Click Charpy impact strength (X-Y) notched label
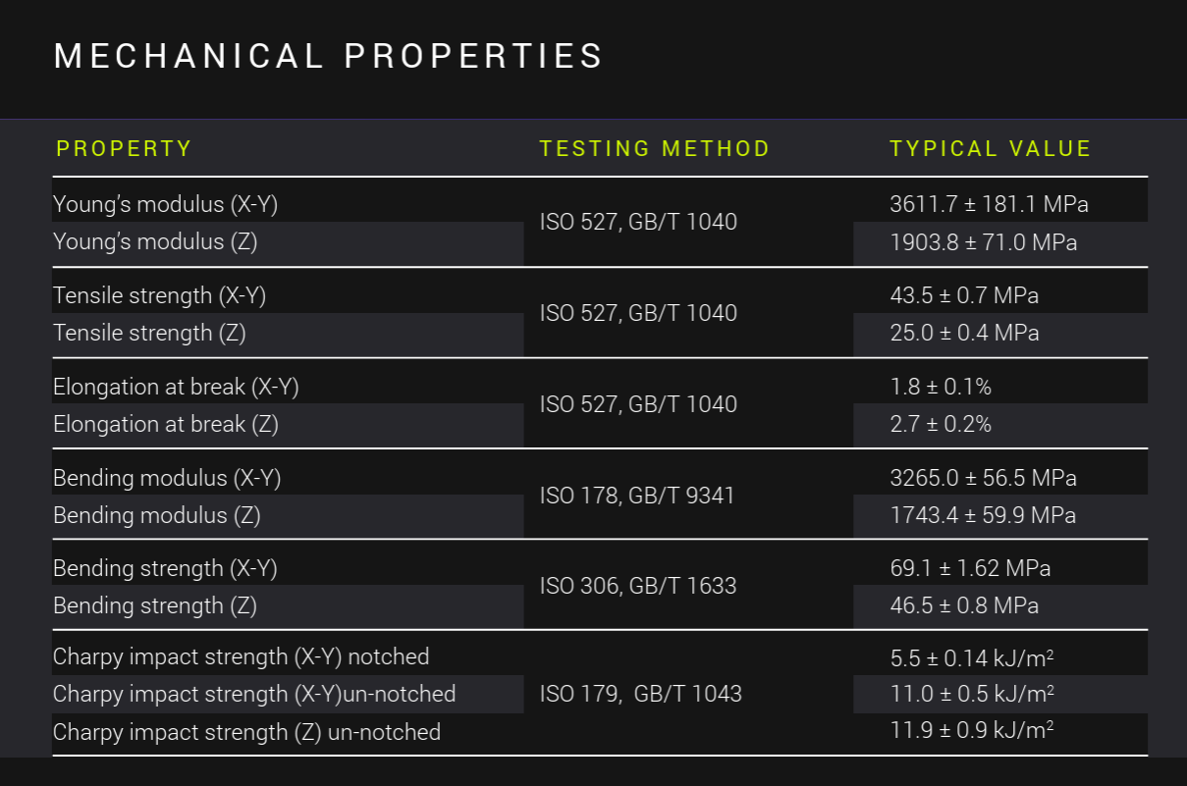Image resolution: width=1187 pixels, height=786 pixels. tap(241, 656)
